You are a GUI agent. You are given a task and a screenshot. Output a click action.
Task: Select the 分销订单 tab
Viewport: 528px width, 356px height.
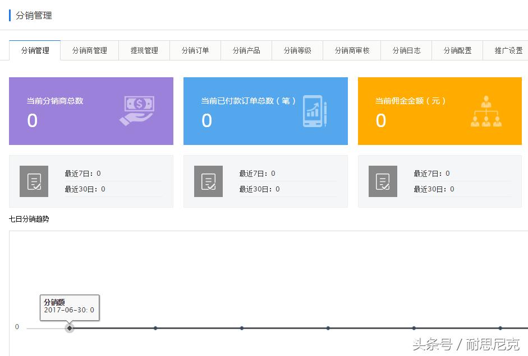(x=195, y=50)
